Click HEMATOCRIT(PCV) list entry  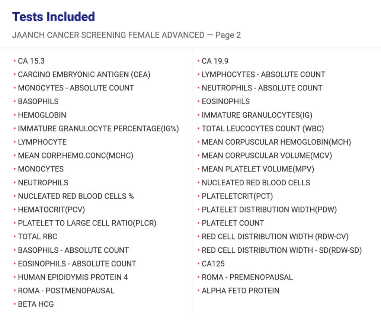click(51, 210)
